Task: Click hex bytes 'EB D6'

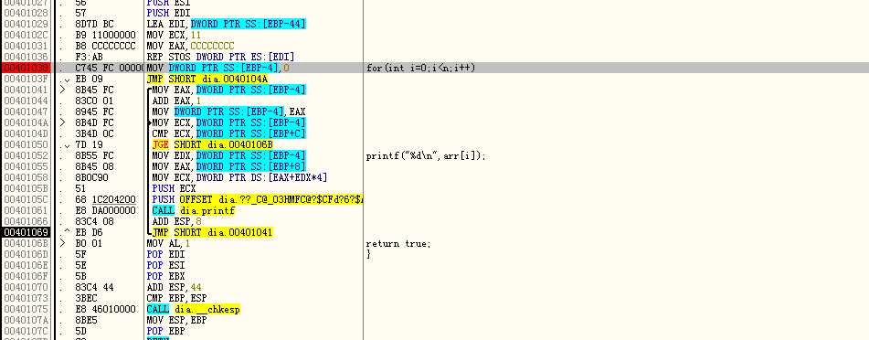Action: pos(89,232)
